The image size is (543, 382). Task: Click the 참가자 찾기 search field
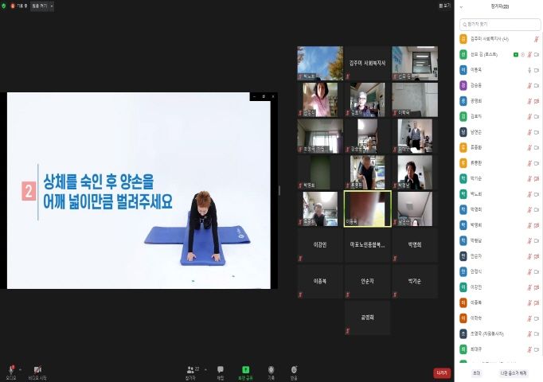pos(500,24)
